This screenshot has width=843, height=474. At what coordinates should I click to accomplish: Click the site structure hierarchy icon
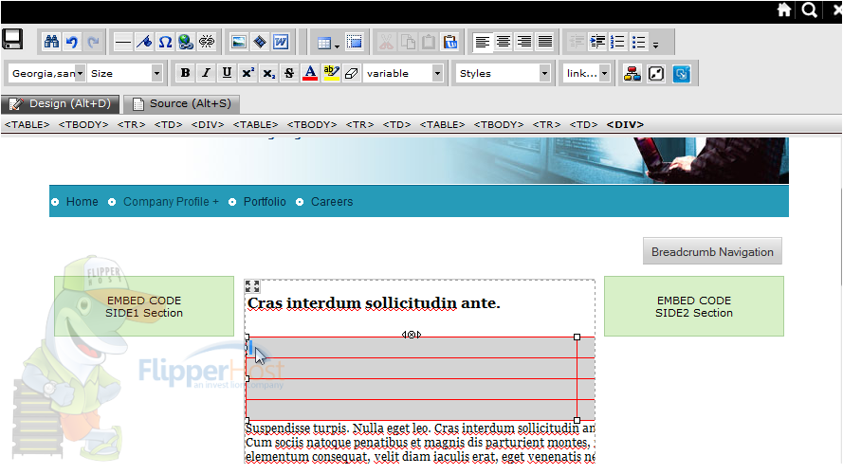pos(632,73)
